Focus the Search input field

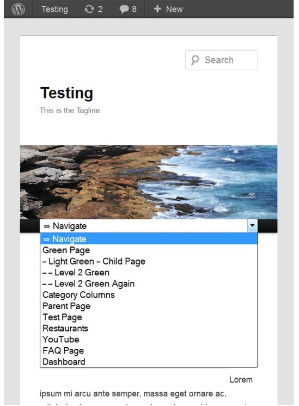click(221, 60)
